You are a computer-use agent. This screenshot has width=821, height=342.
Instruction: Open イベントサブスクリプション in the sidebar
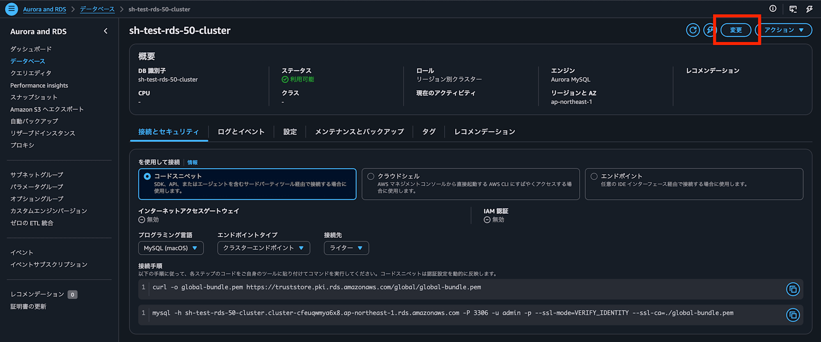49,264
